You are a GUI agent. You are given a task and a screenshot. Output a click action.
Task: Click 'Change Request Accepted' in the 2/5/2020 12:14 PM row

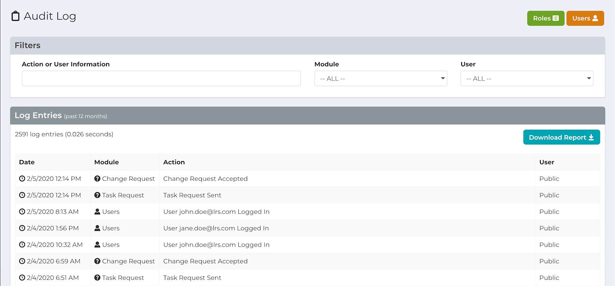[x=205, y=179]
